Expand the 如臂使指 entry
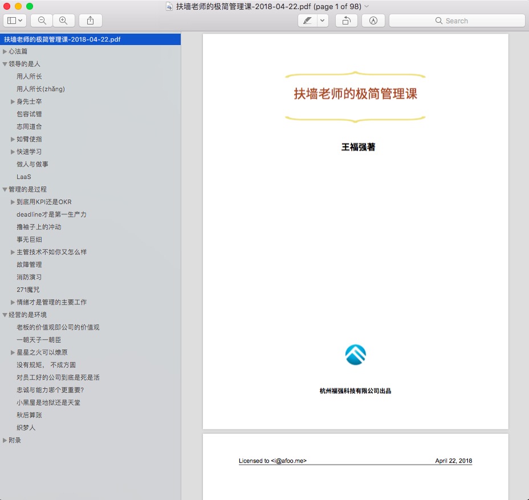529x500 pixels. click(13, 139)
